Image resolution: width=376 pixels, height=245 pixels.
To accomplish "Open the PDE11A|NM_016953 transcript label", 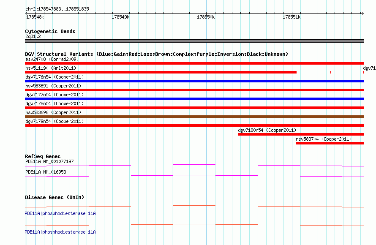I will point(46,172).
